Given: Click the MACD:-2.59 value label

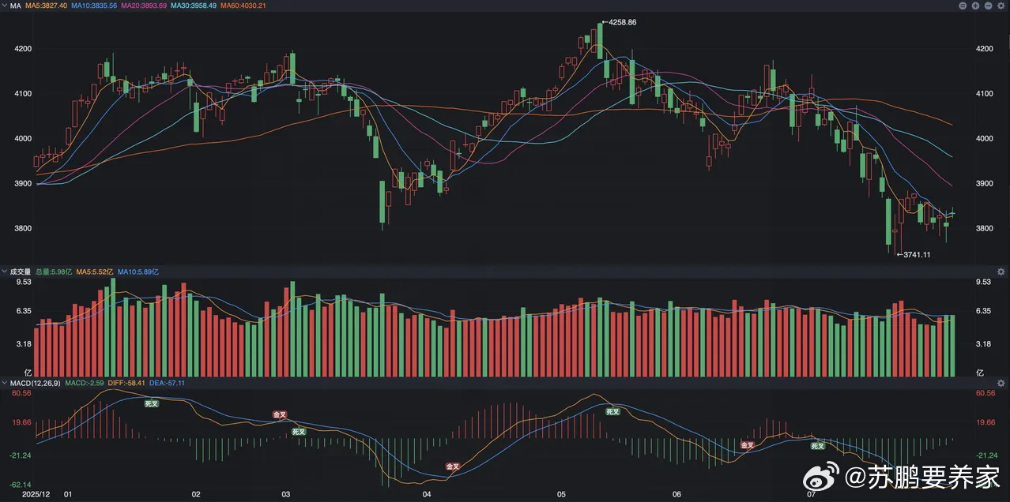Looking at the screenshot, I should point(85,383).
